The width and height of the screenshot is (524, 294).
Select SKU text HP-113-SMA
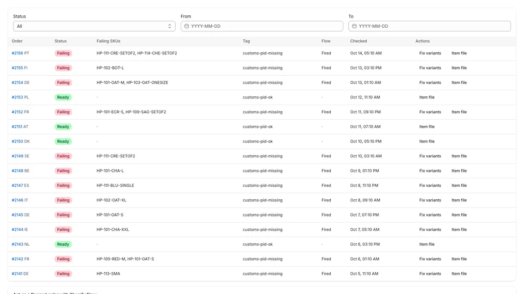108,274
